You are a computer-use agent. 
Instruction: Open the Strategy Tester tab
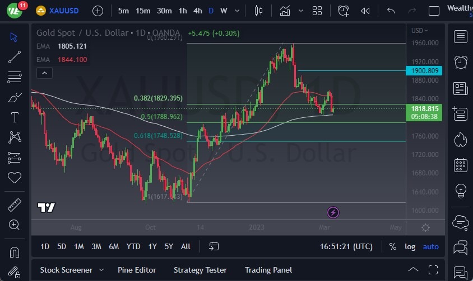[x=200, y=270]
